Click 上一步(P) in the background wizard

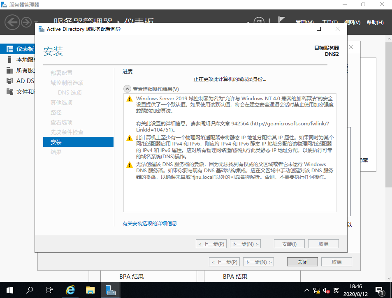224,262
